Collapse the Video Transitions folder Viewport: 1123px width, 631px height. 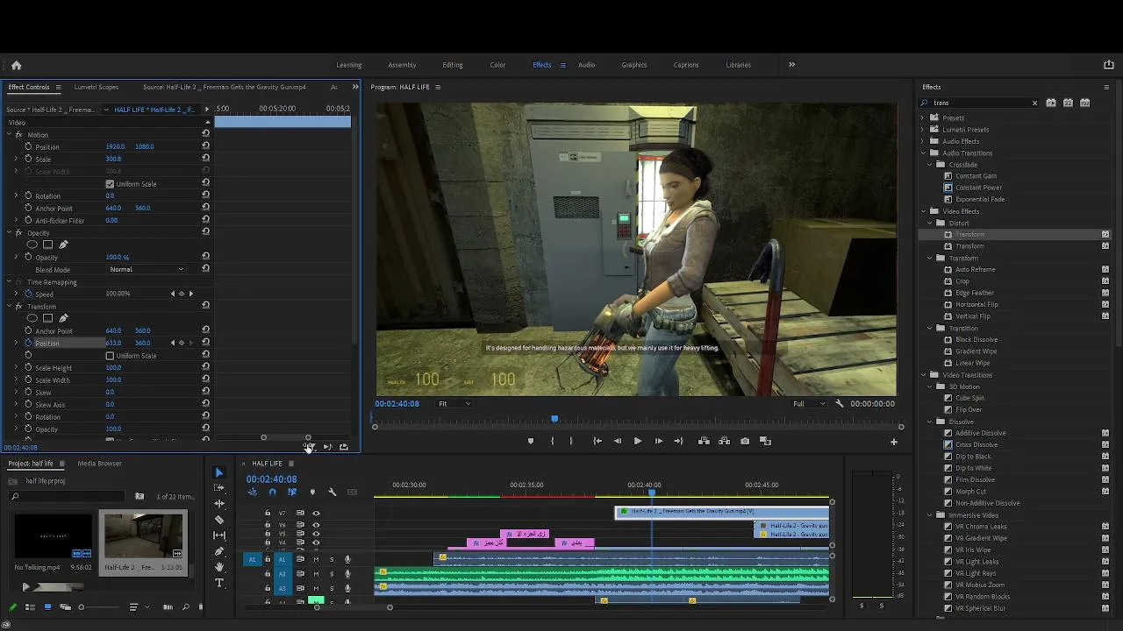[923, 375]
